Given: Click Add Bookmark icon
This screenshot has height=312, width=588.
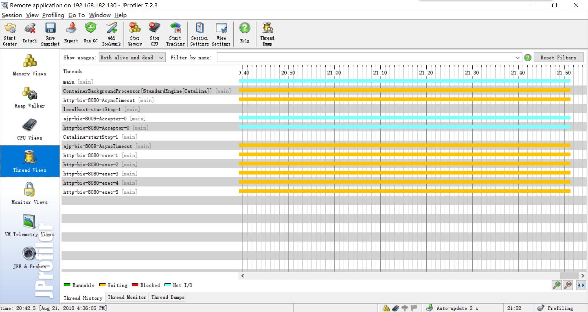Looking at the screenshot, I should 111,34.
